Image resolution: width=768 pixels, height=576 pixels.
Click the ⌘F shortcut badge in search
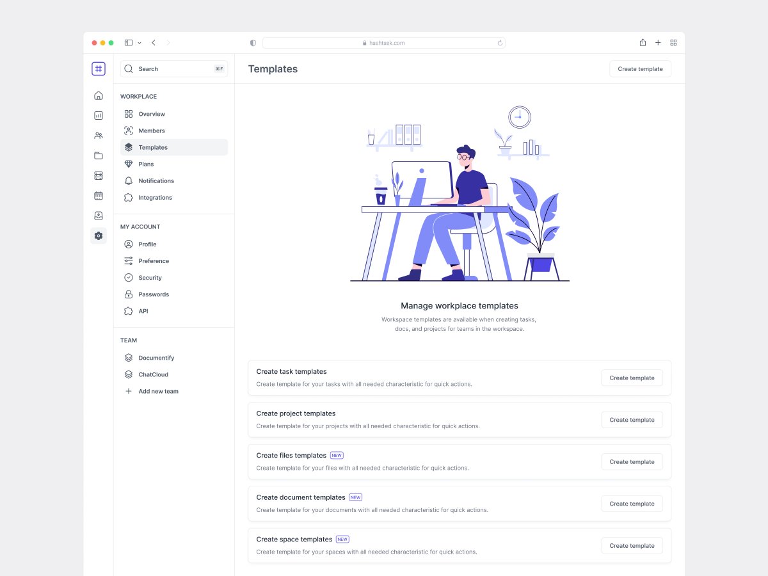[219, 68]
